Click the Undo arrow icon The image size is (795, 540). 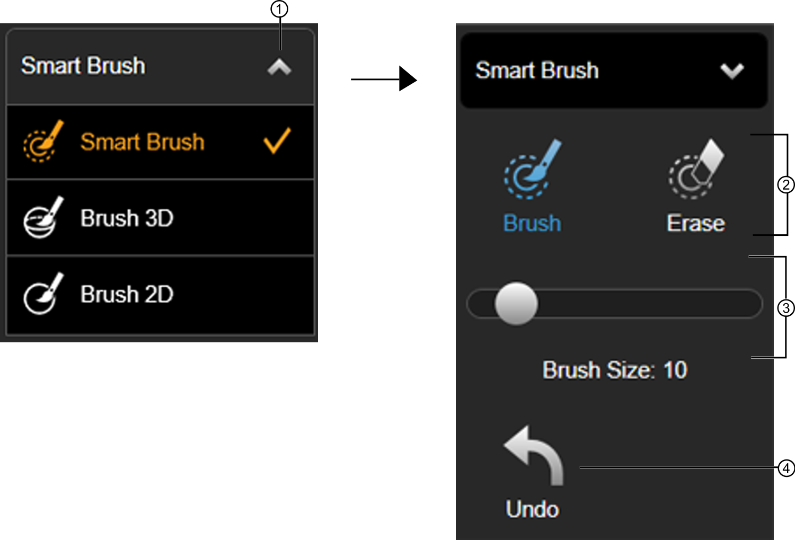[x=533, y=455]
